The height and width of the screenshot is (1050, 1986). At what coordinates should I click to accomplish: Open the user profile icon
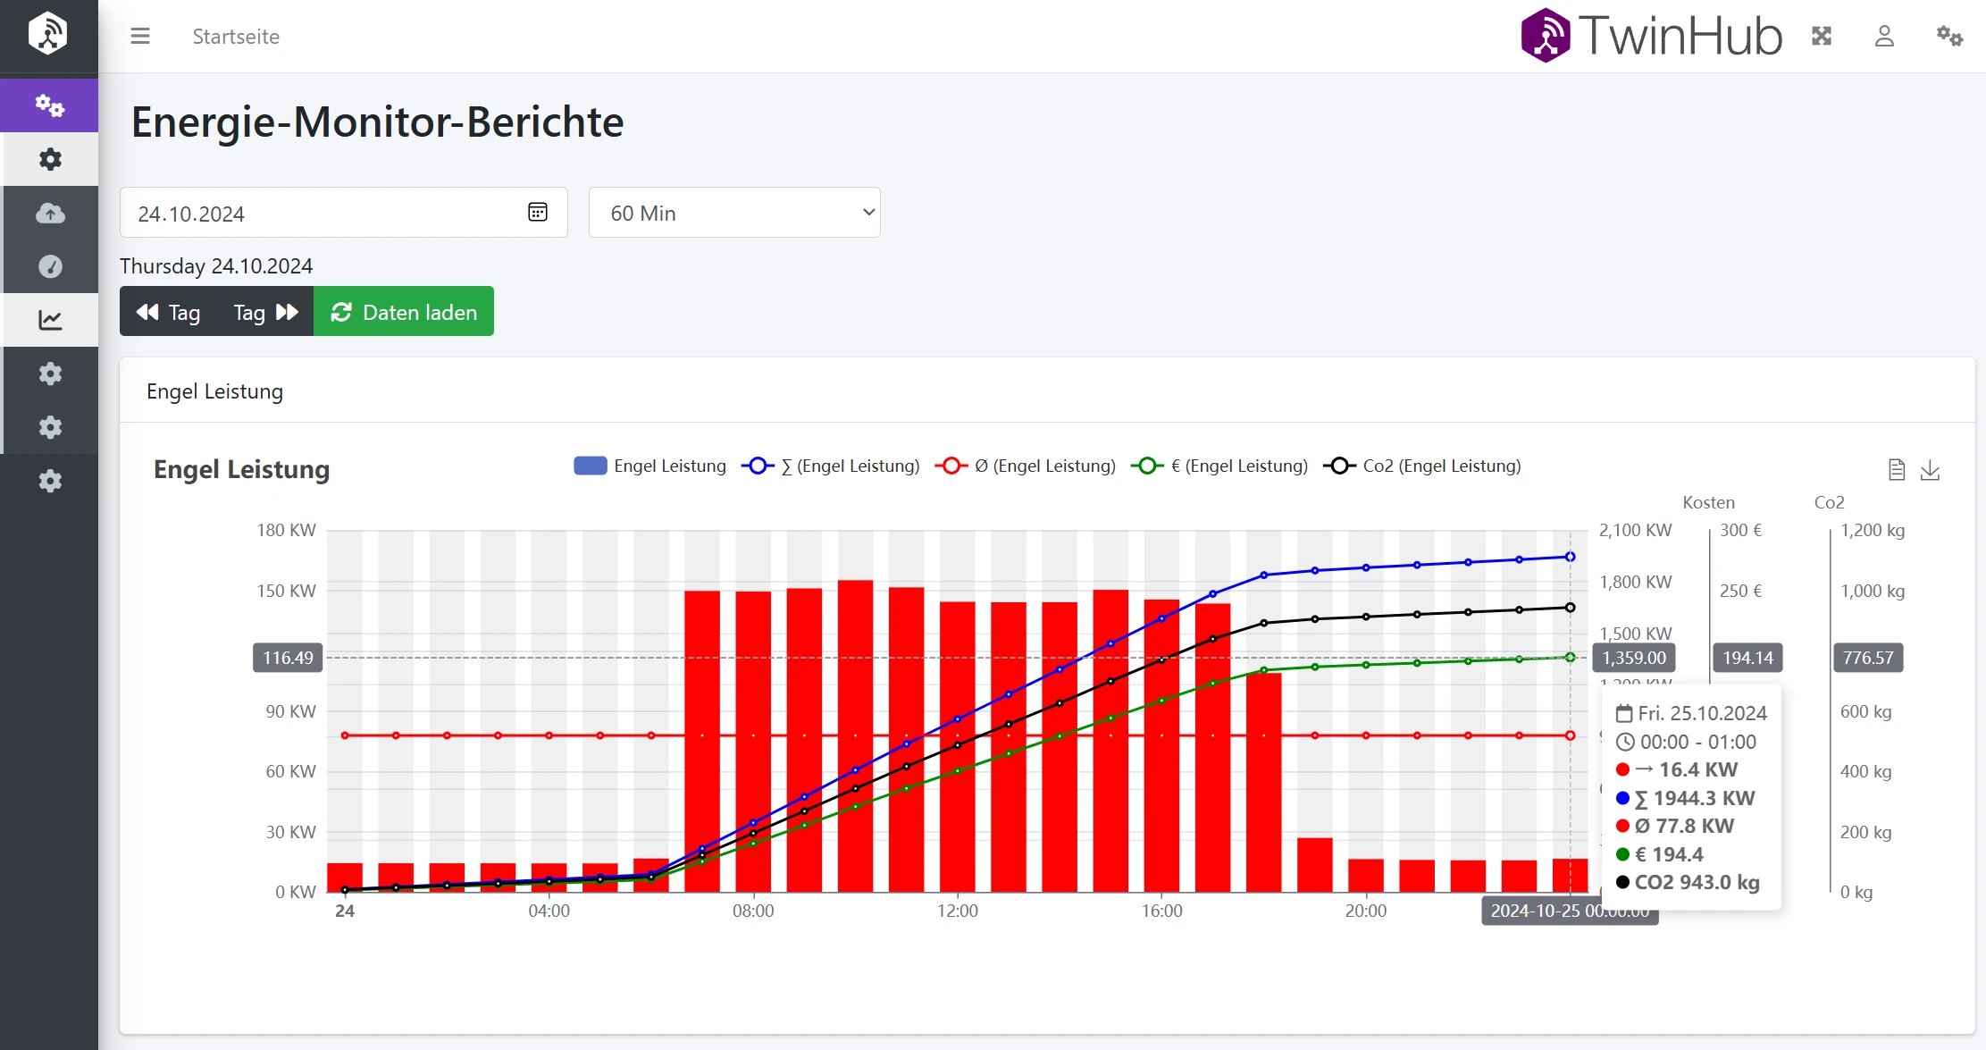tap(1884, 37)
